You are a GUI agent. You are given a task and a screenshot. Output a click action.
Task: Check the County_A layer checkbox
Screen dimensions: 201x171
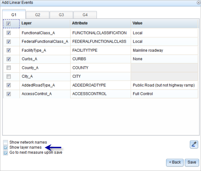pos(8,68)
